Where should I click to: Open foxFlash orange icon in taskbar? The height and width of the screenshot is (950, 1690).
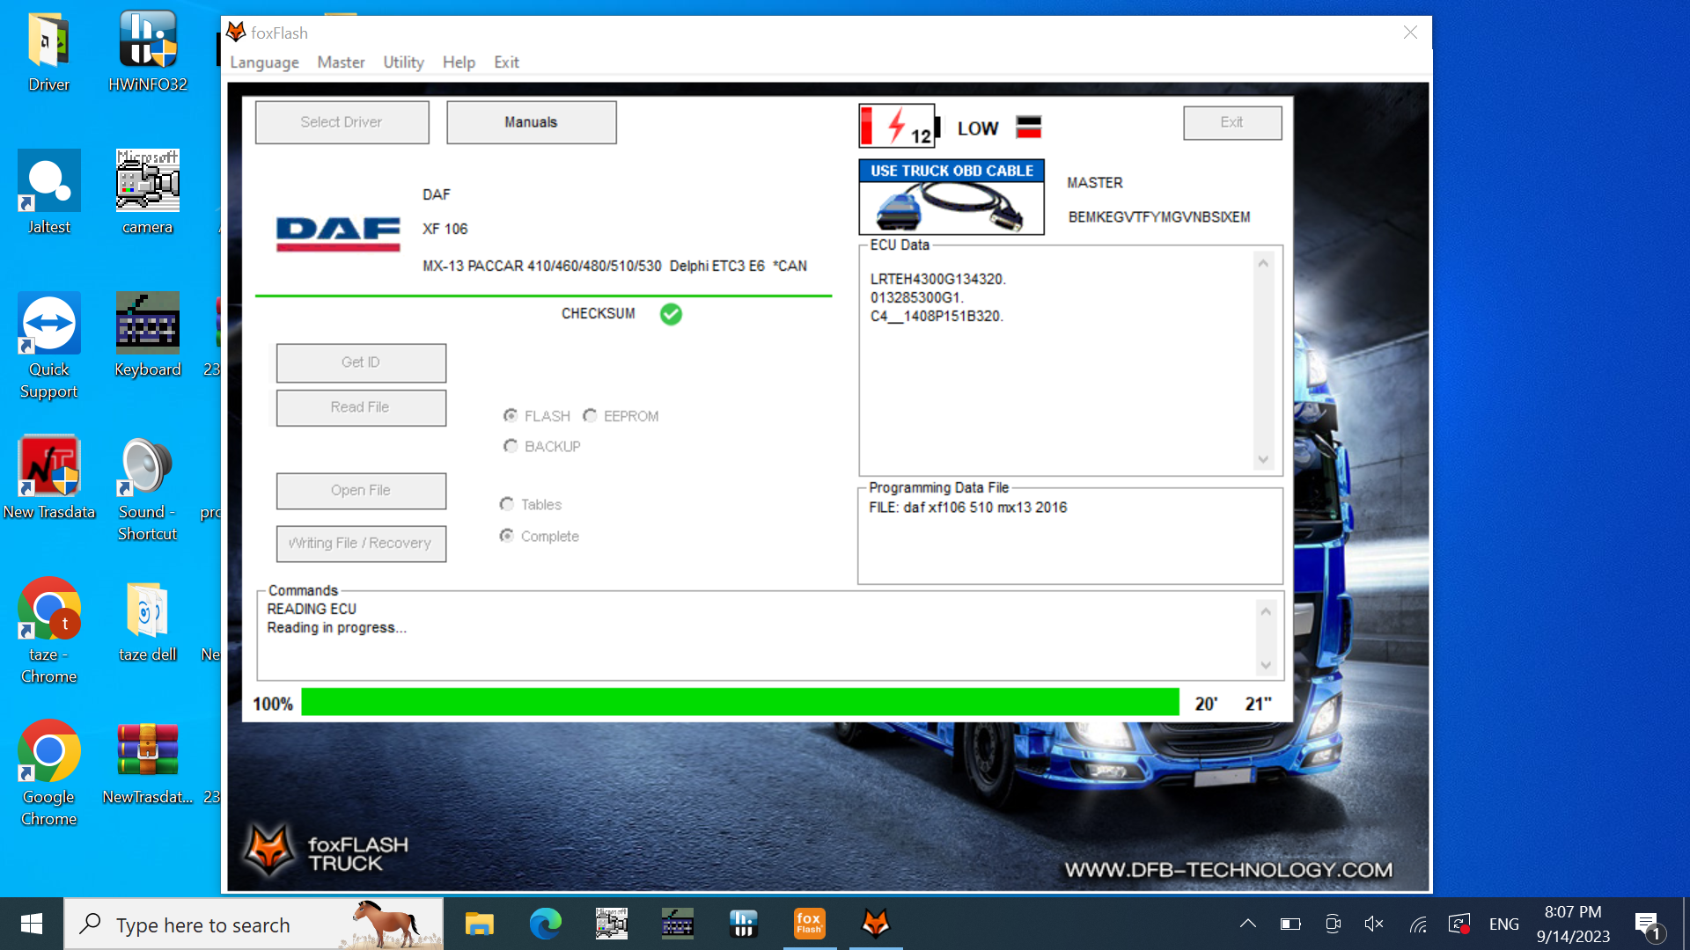click(809, 924)
